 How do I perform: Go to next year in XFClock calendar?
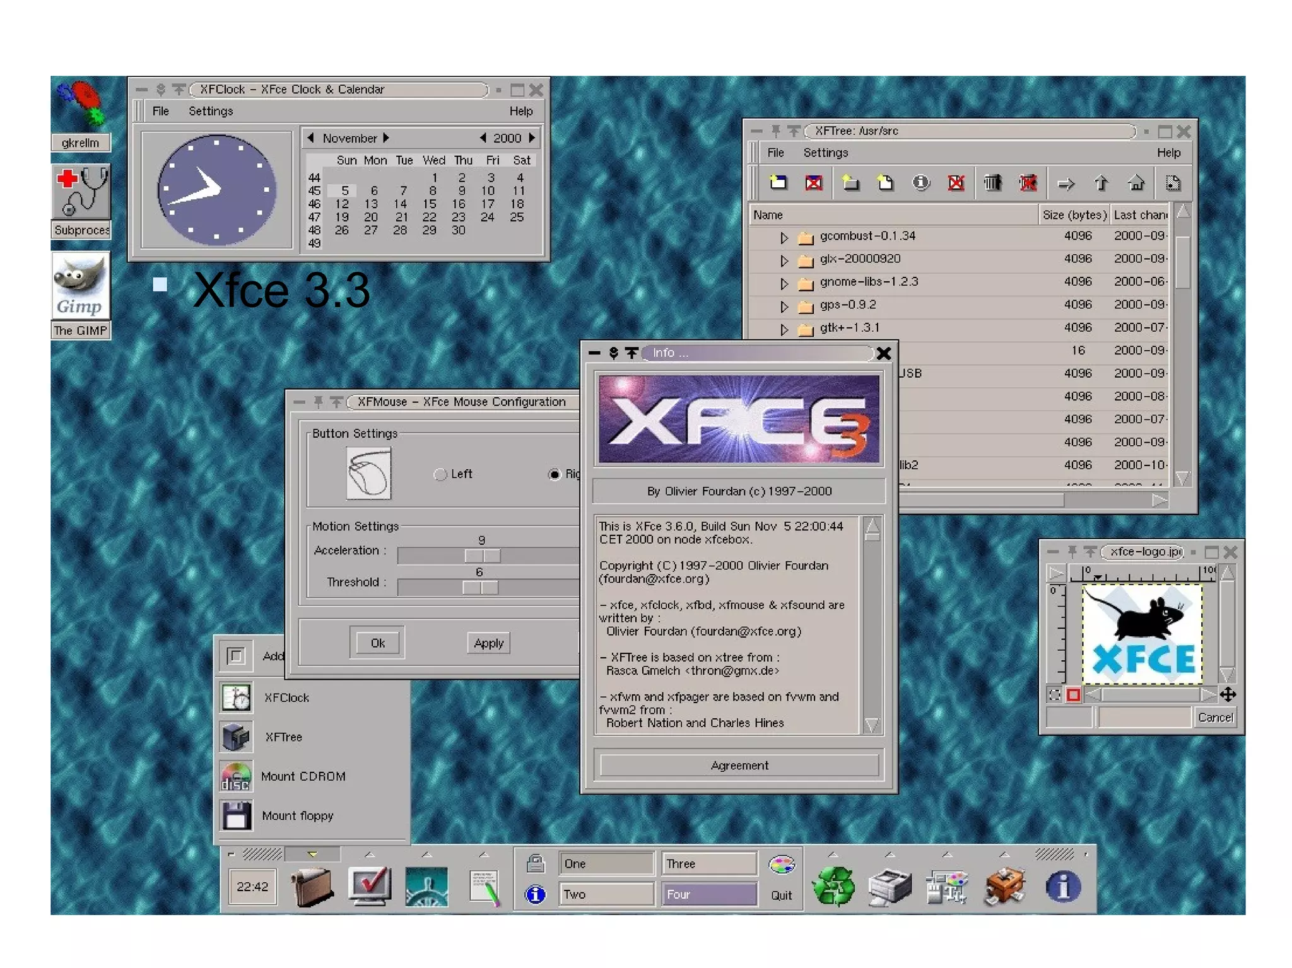pos(532,138)
